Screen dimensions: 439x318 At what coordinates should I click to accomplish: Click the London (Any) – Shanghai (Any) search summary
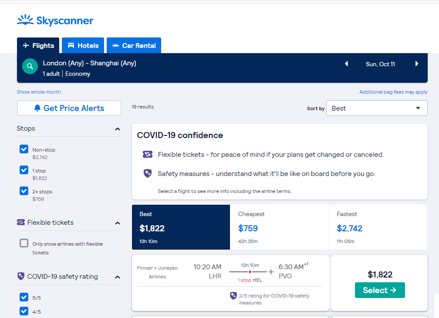pyautogui.click(x=90, y=63)
